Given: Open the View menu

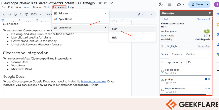Looking at the screenshot, I should (x=18, y=7).
